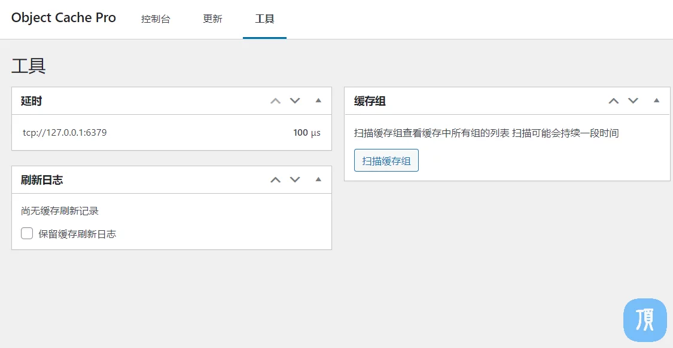Screen dimensions: 673x348
Task: Click the 刷新日志 panel heading
Action: click(x=42, y=180)
